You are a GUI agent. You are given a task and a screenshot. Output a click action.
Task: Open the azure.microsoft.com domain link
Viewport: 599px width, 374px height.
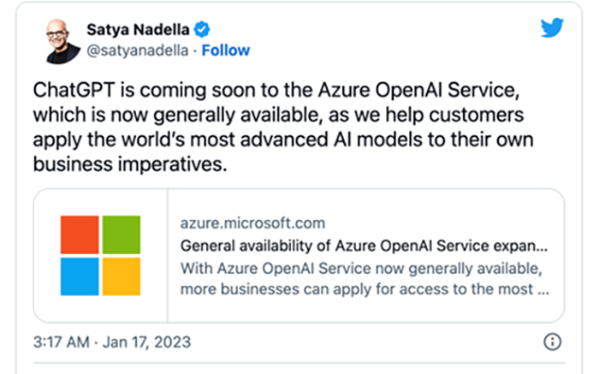point(253,224)
